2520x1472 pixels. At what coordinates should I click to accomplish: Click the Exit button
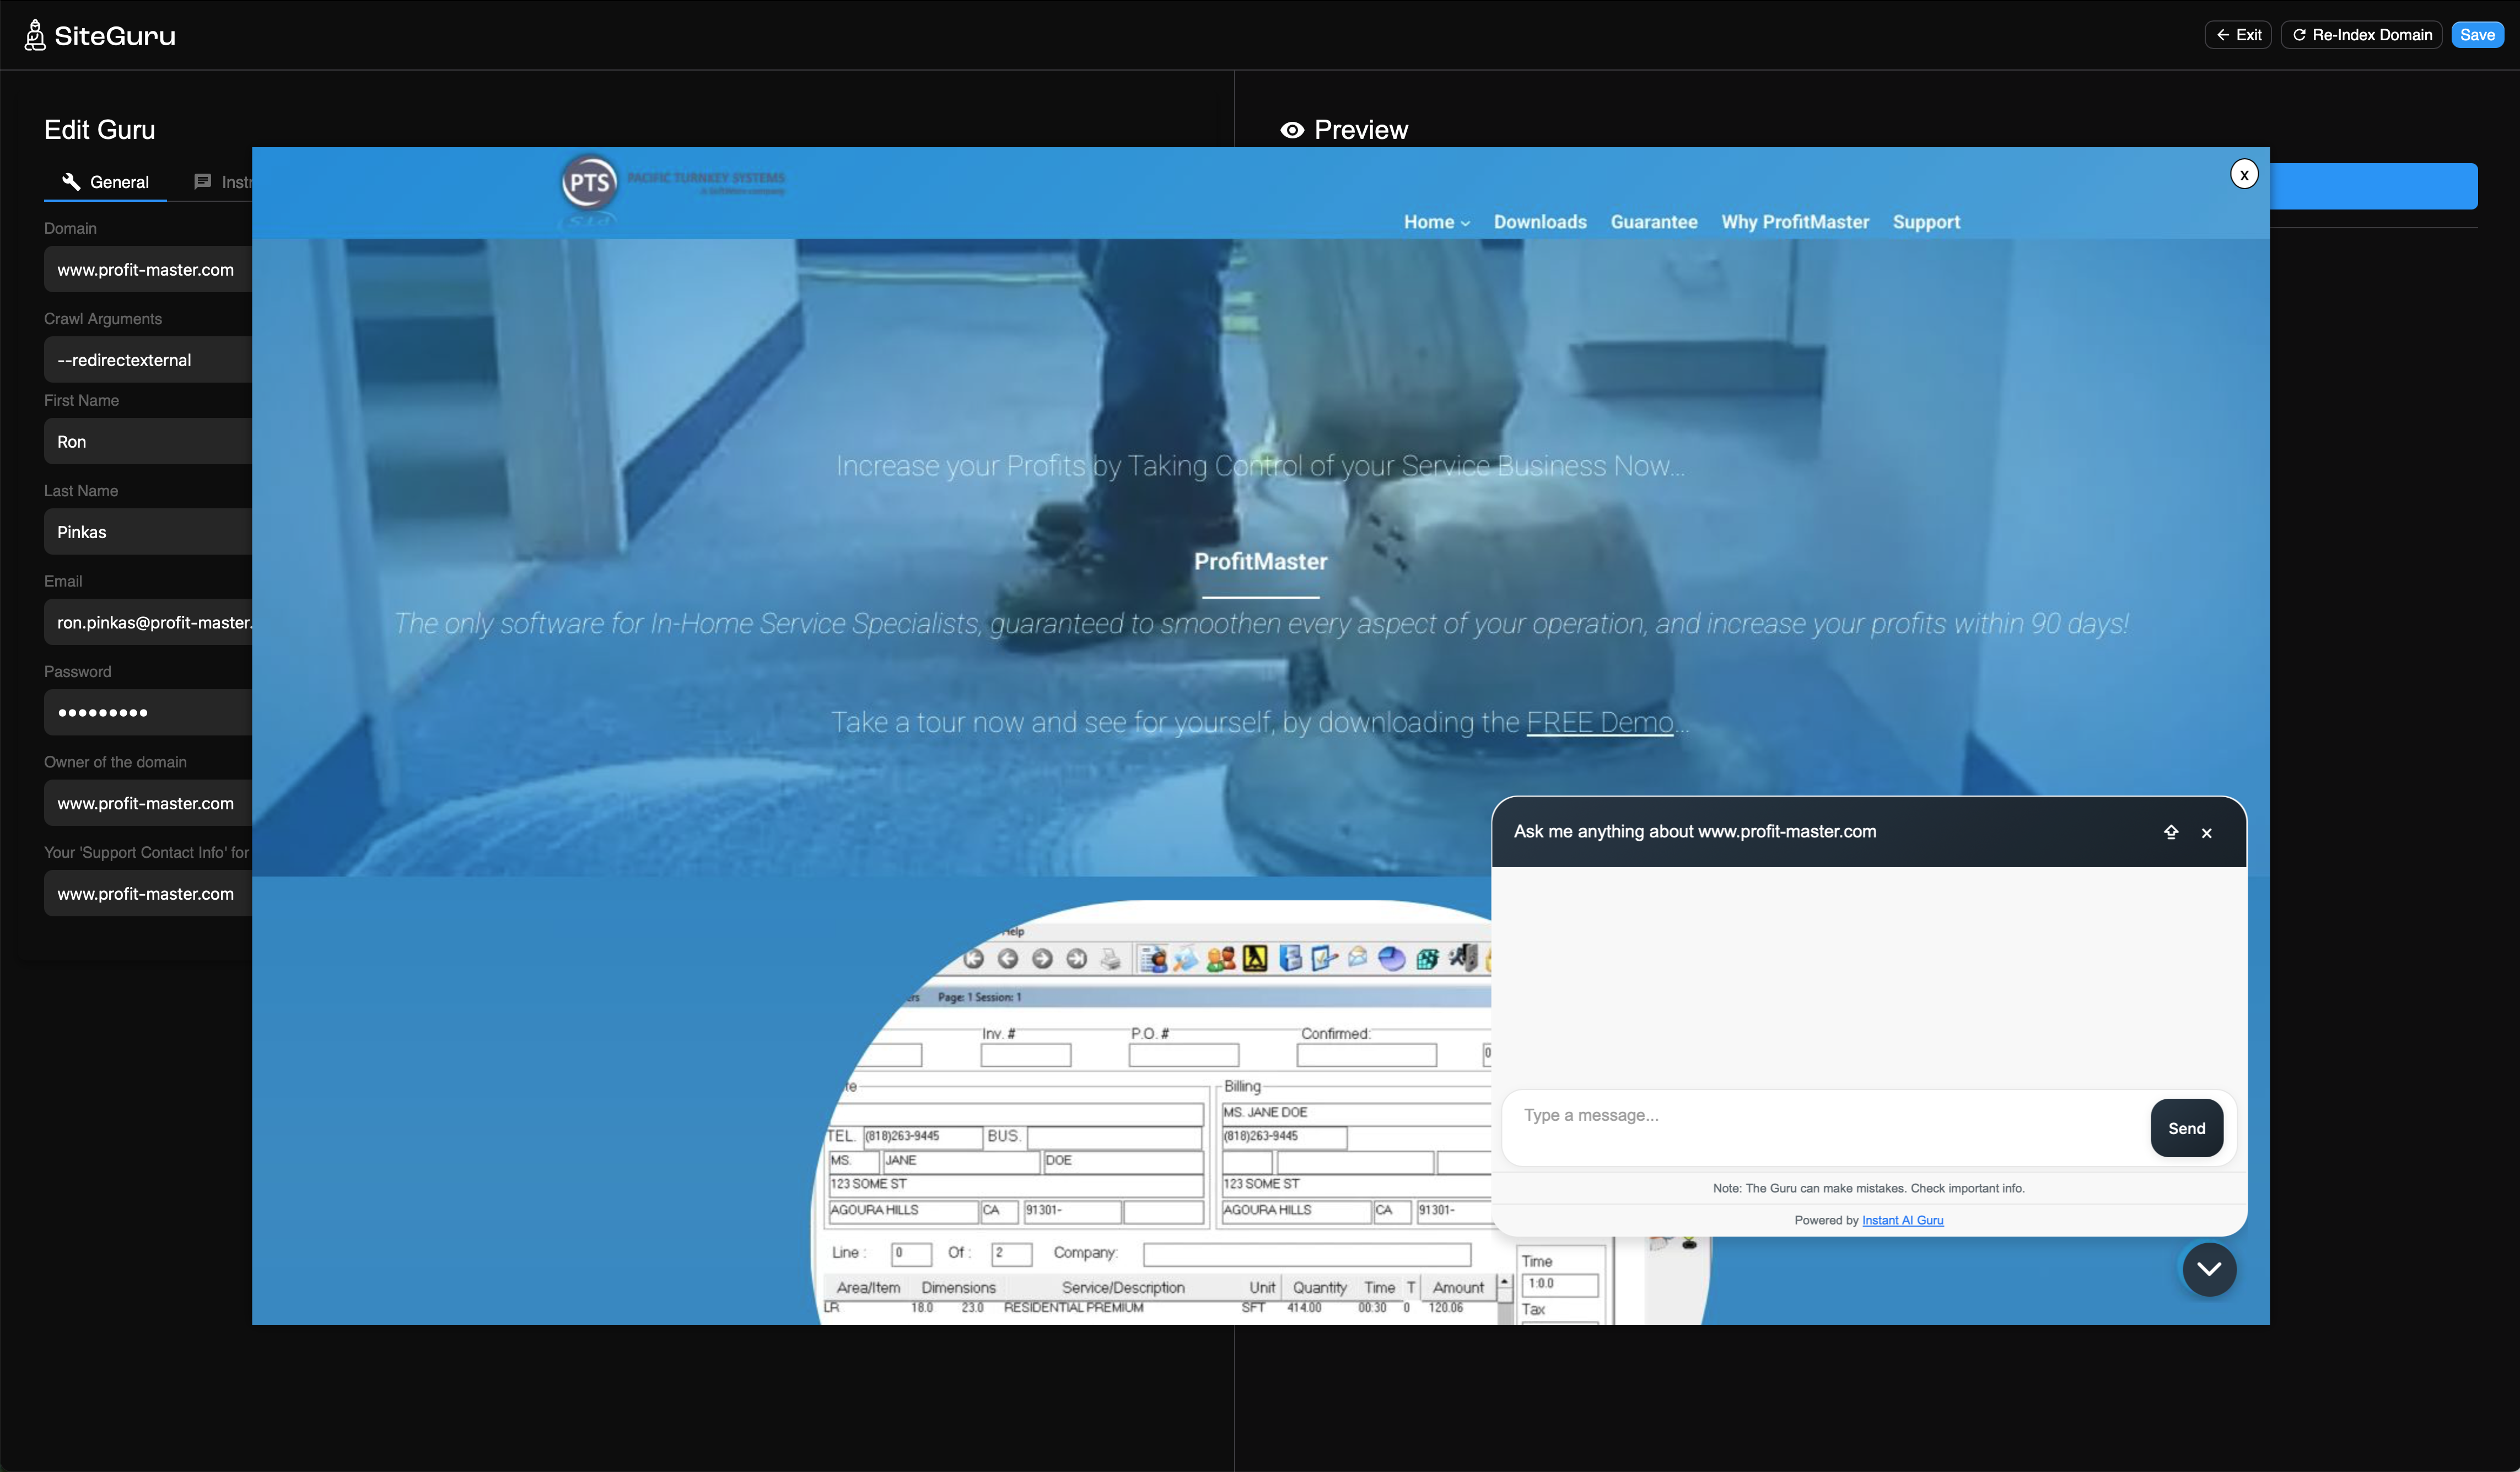pyautogui.click(x=2238, y=35)
